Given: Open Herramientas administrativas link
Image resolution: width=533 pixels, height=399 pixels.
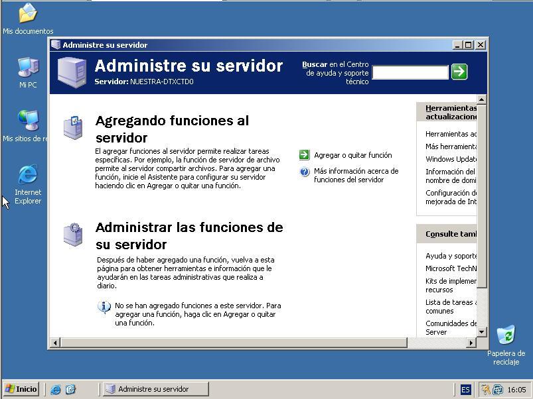Looking at the screenshot, I should (x=451, y=134).
